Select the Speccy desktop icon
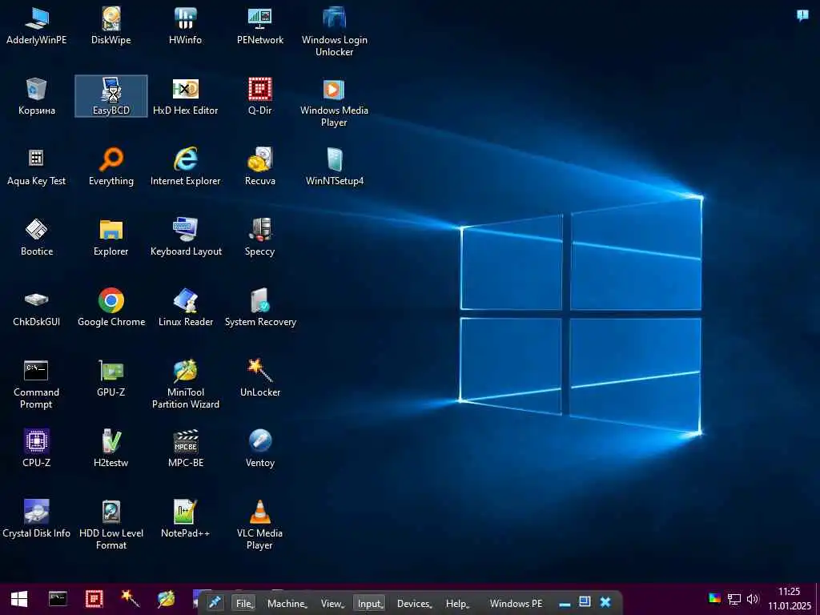820x615 pixels. (x=260, y=238)
